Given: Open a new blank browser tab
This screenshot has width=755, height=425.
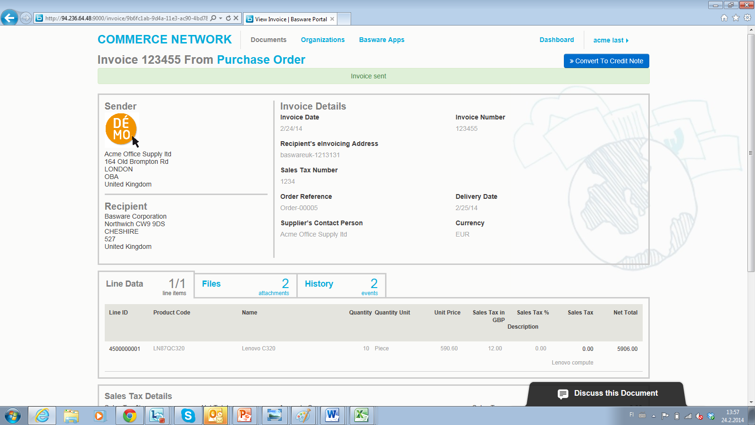Looking at the screenshot, I should click(344, 19).
